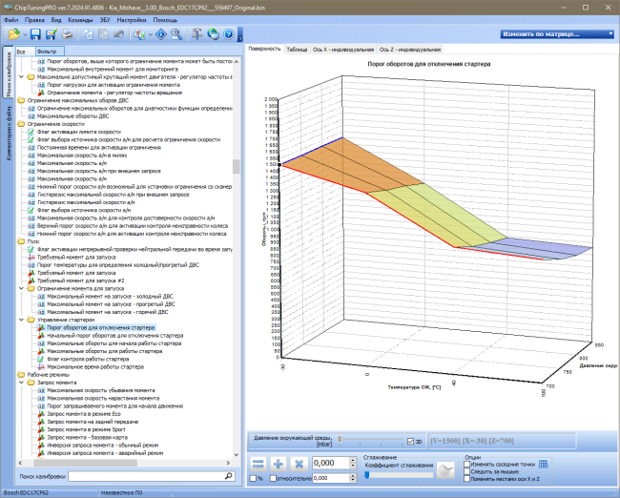Click the grid icon next to neighboring points
This screenshot has height=498, width=620.
point(544,464)
